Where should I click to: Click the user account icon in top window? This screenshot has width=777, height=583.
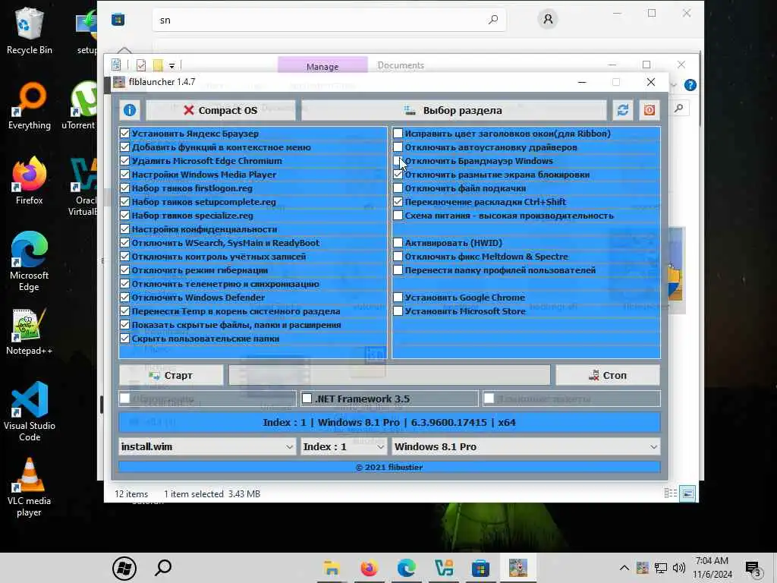548,19
